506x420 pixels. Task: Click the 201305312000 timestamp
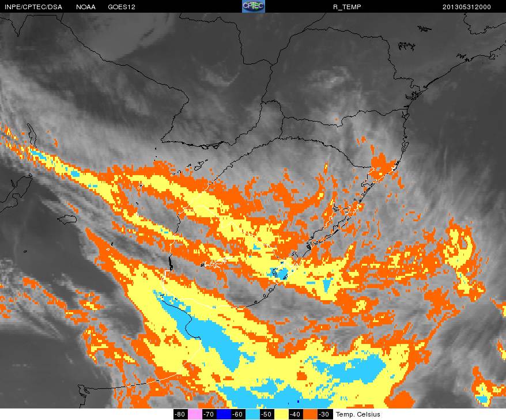tap(466, 7)
